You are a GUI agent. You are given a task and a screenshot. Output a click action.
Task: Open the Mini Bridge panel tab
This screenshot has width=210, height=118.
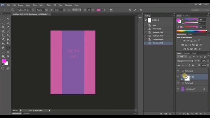pyautogui.click(x=17, y=113)
